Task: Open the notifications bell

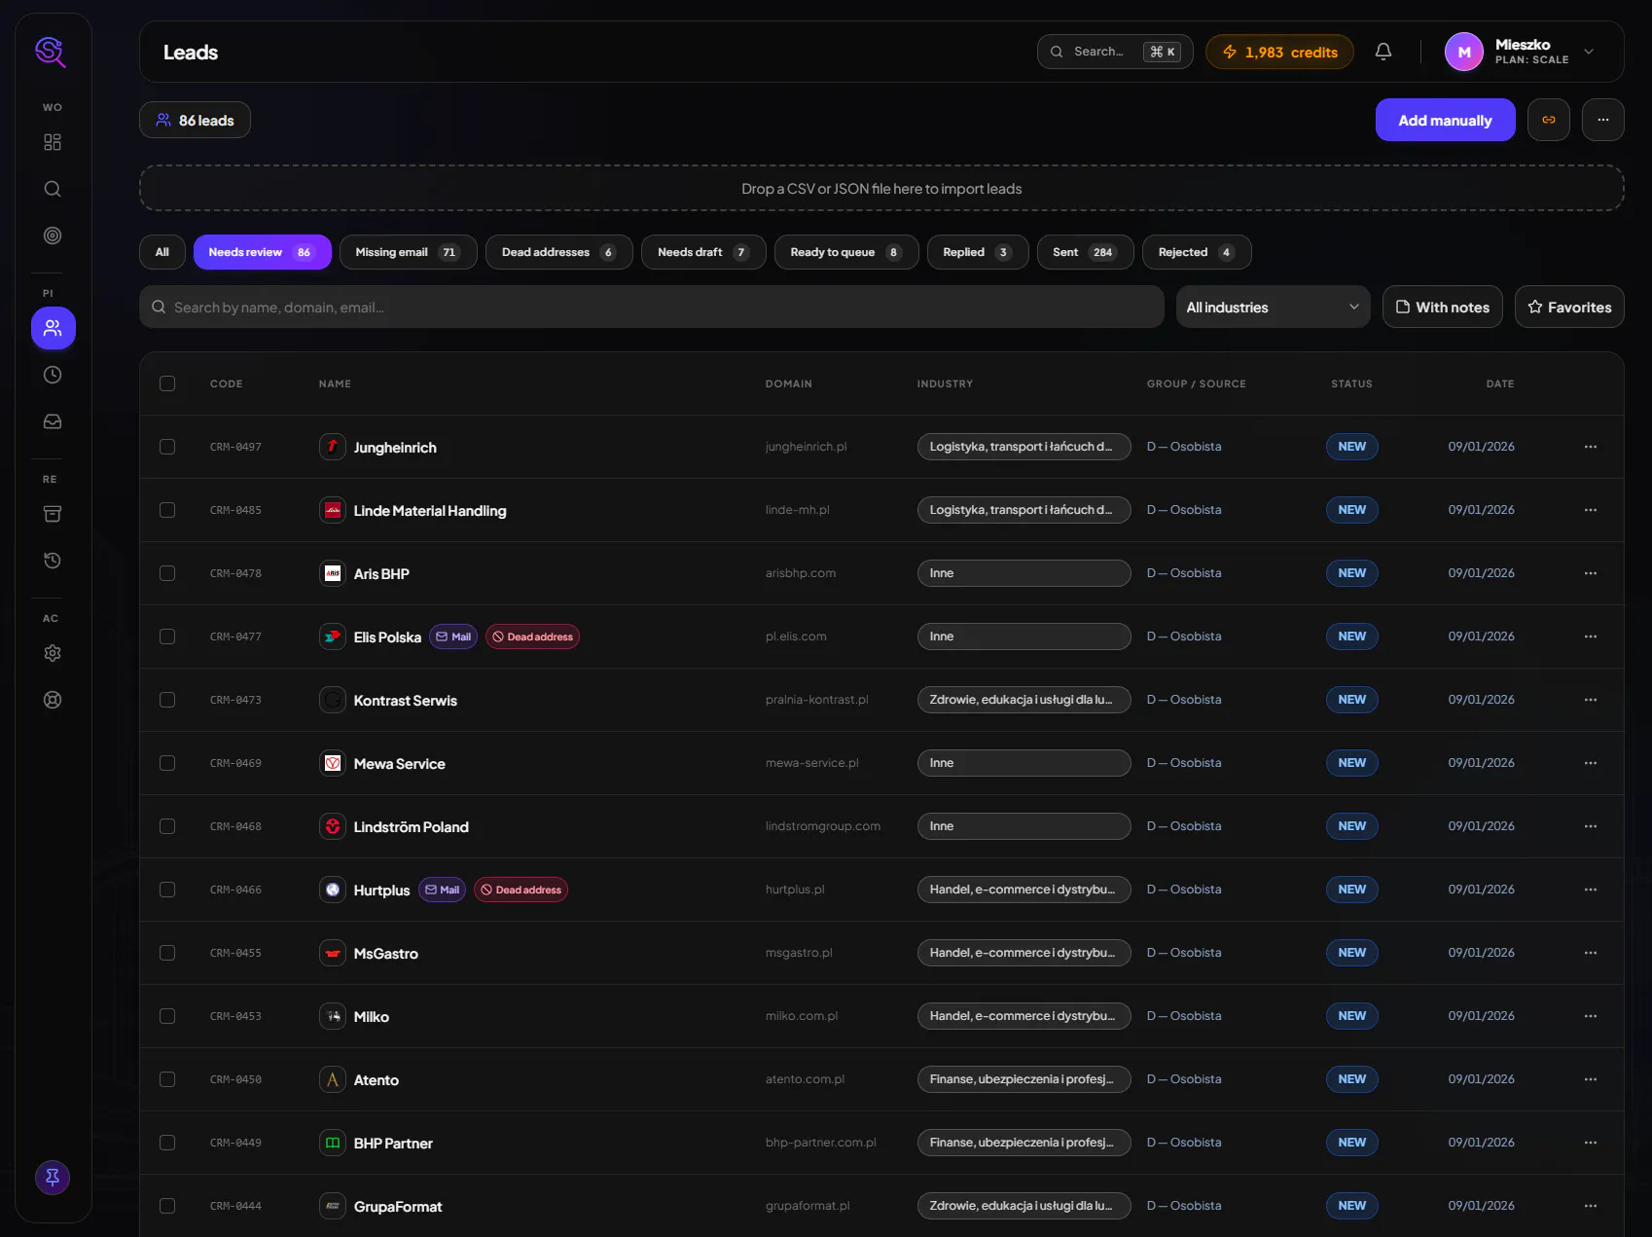Action: tap(1383, 52)
